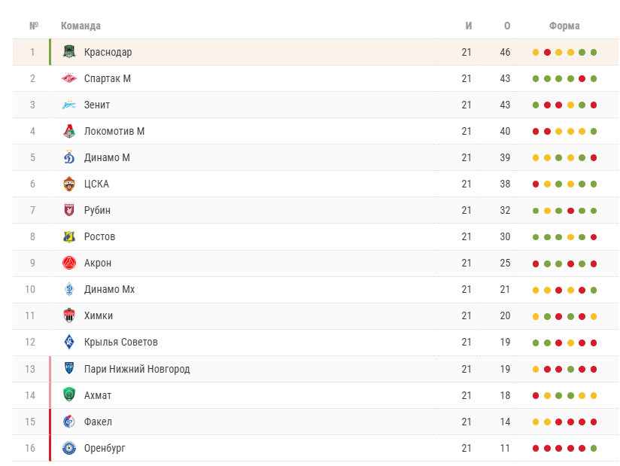Click the Акрон red logo

point(69,263)
